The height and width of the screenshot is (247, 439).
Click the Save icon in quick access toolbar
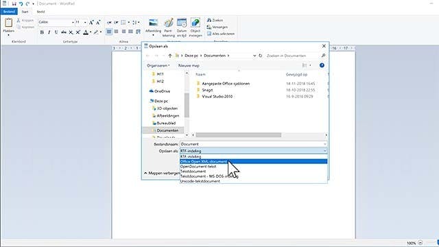(14, 3)
